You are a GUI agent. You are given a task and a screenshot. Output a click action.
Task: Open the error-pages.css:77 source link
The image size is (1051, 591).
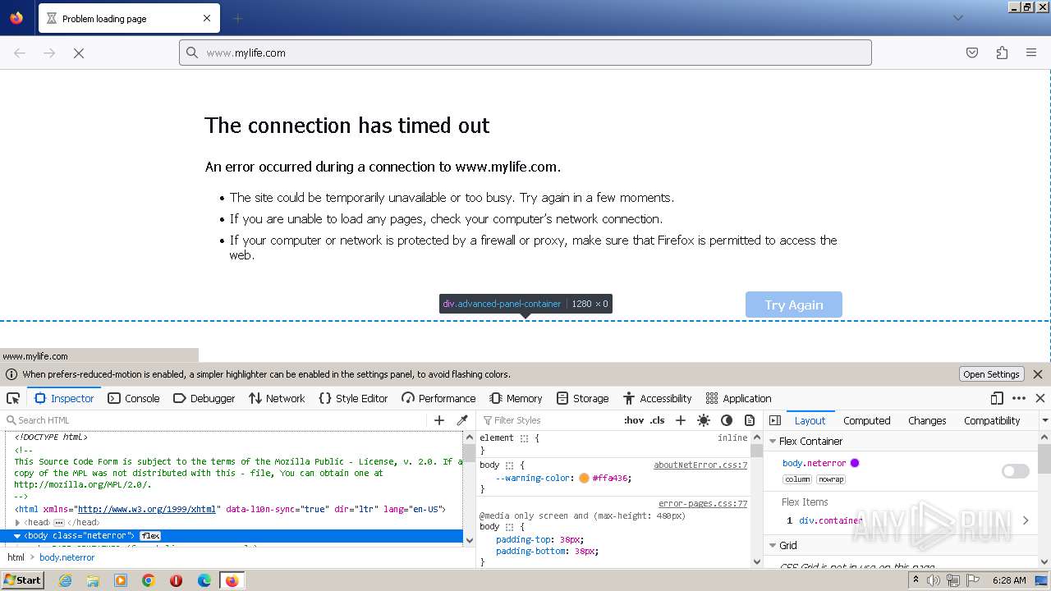tap(703, 503)
